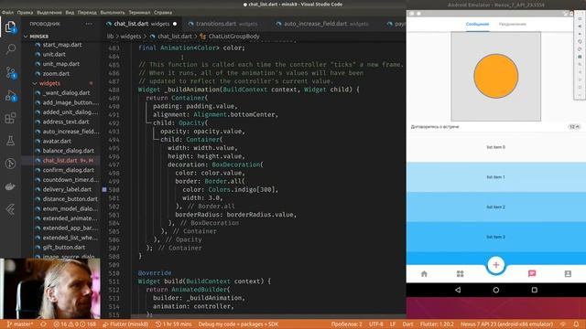Viewport: 586px width, 329px height.
Task: Open the Explorer view in activity bar
Action: (x=10, y=27)
